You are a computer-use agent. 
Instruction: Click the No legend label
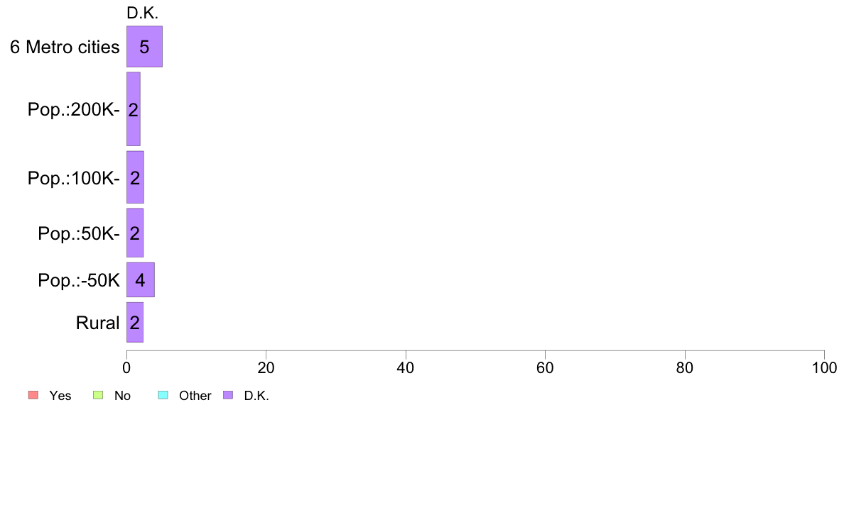coord(122,396)
